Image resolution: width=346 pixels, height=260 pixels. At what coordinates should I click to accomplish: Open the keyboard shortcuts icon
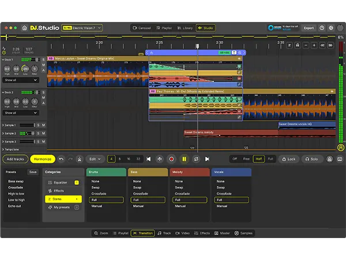point(340,159)
